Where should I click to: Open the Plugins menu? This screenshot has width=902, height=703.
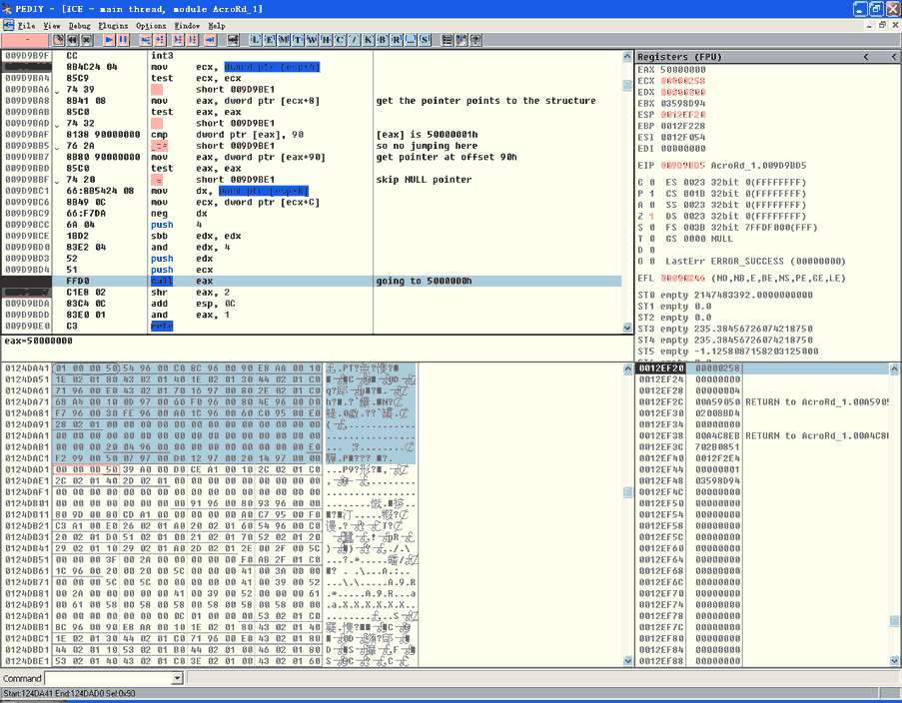pyautogui.click(x=114, y=25)
